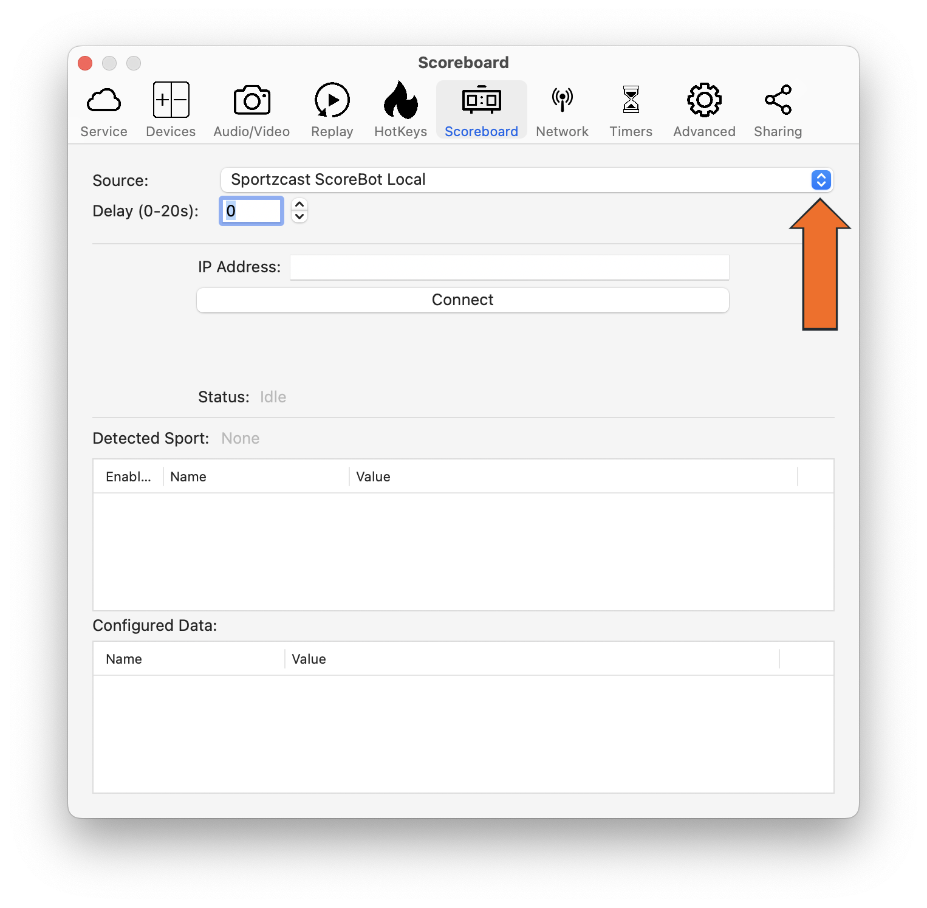Screen dimensions: 927x908
Task: Select the Timers panel icon
Action: pyautogui.click(x=631, y=109)
